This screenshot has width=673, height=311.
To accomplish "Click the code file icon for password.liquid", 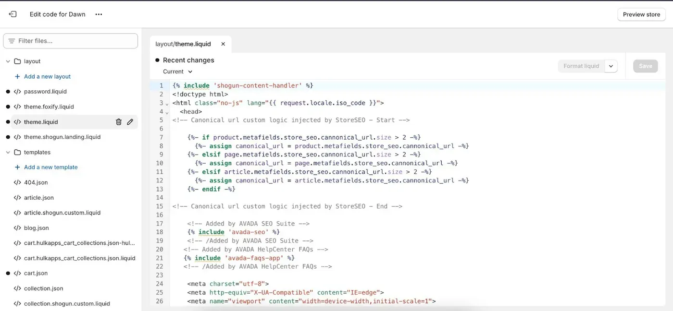I will click(17, 92).
